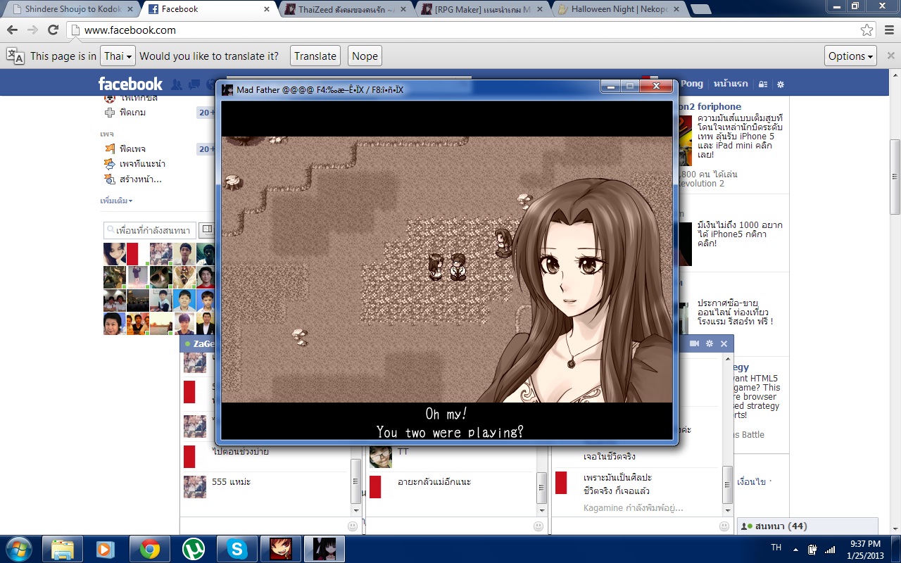
Task: Open emoticon picker in middle chat box
Action: (x=538, y=526)
